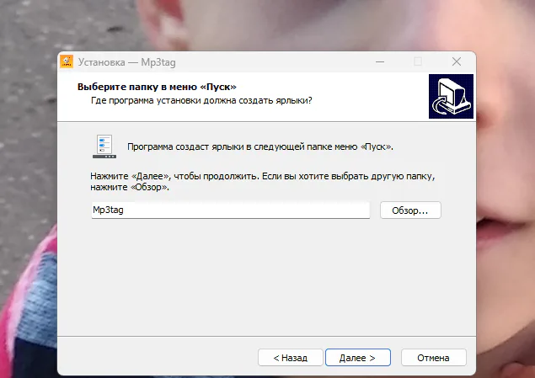Screen dimensions: 535x378
Task: Close the Mp3tag installer window
Action: coord(457,61)
